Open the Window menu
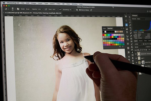This screenshot has height=101, width=151. click(x=74, y=4)
